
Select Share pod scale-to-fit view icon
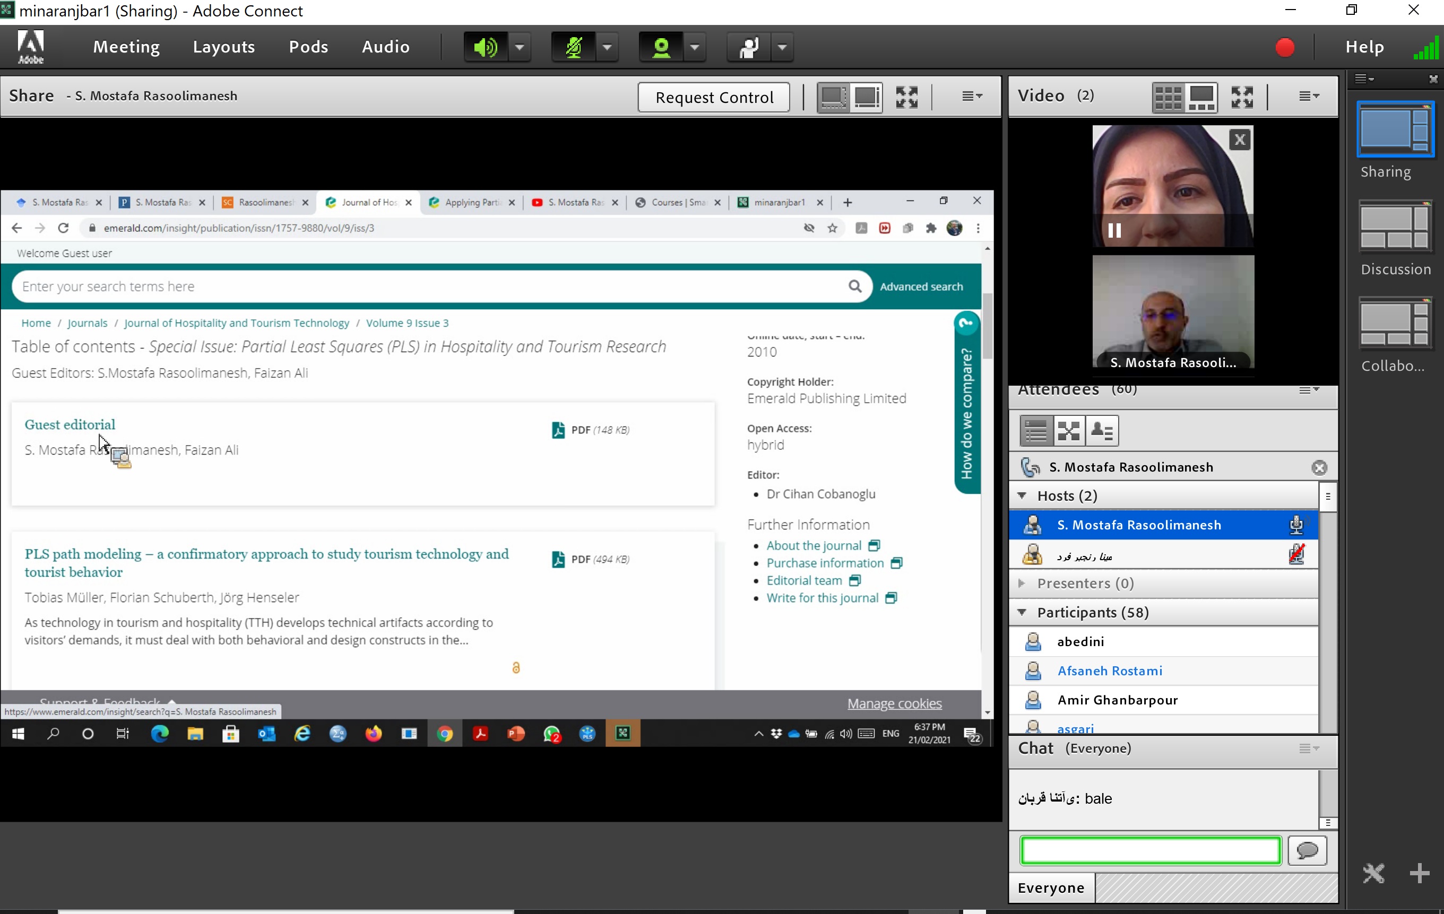pos(833,97)
